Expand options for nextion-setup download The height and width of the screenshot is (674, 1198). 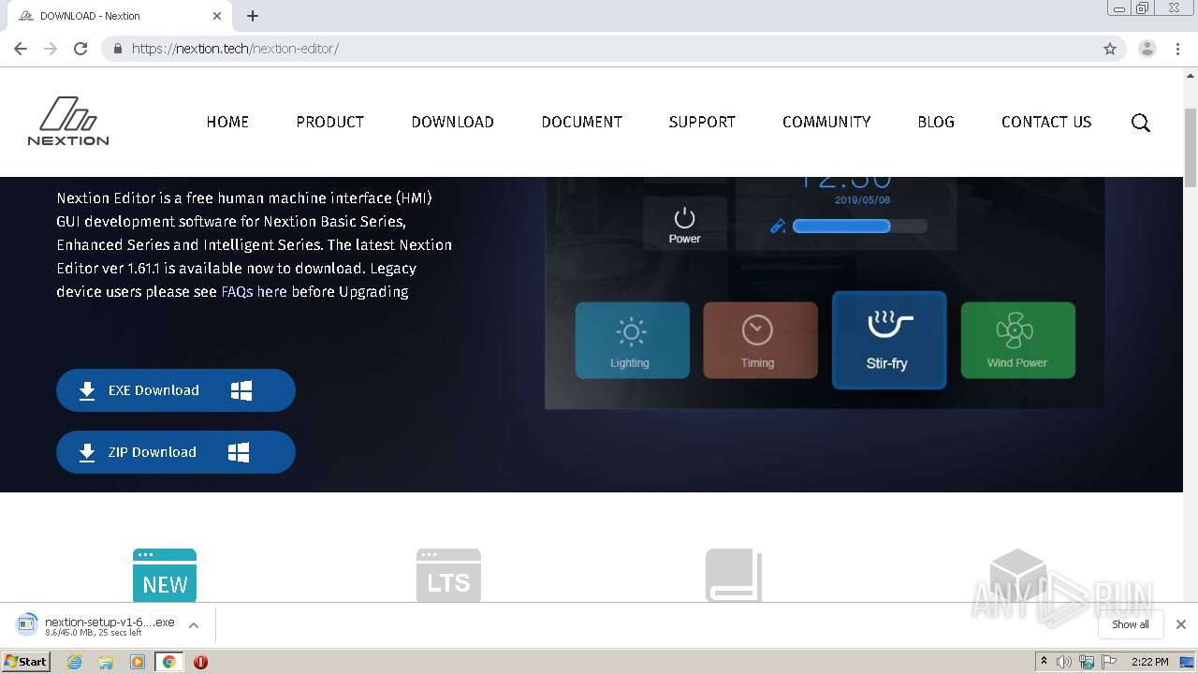click(194, 625)
